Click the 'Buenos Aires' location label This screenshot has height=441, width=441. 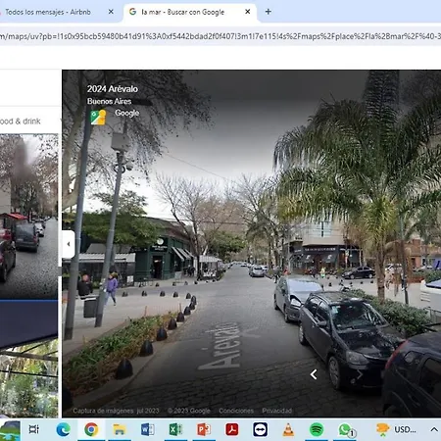[x=109, y=101]
